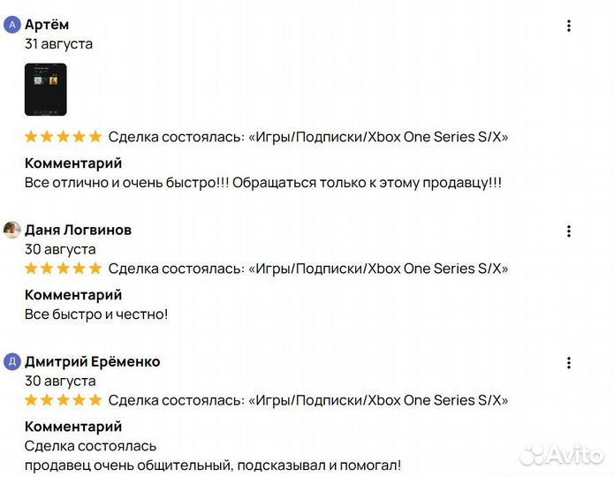Click the star rating in Артём's review

point(63,137)
